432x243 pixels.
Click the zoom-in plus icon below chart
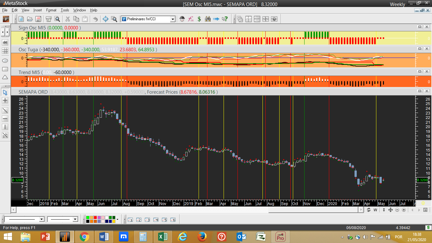point(404,210)
